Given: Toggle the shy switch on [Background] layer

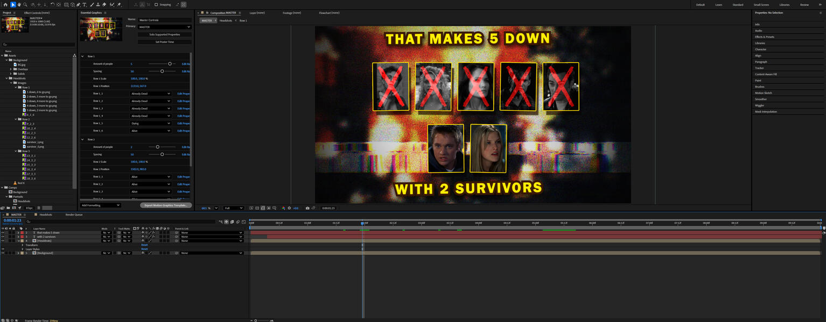Looking at the screenshot, I should [x=143, y=253].
